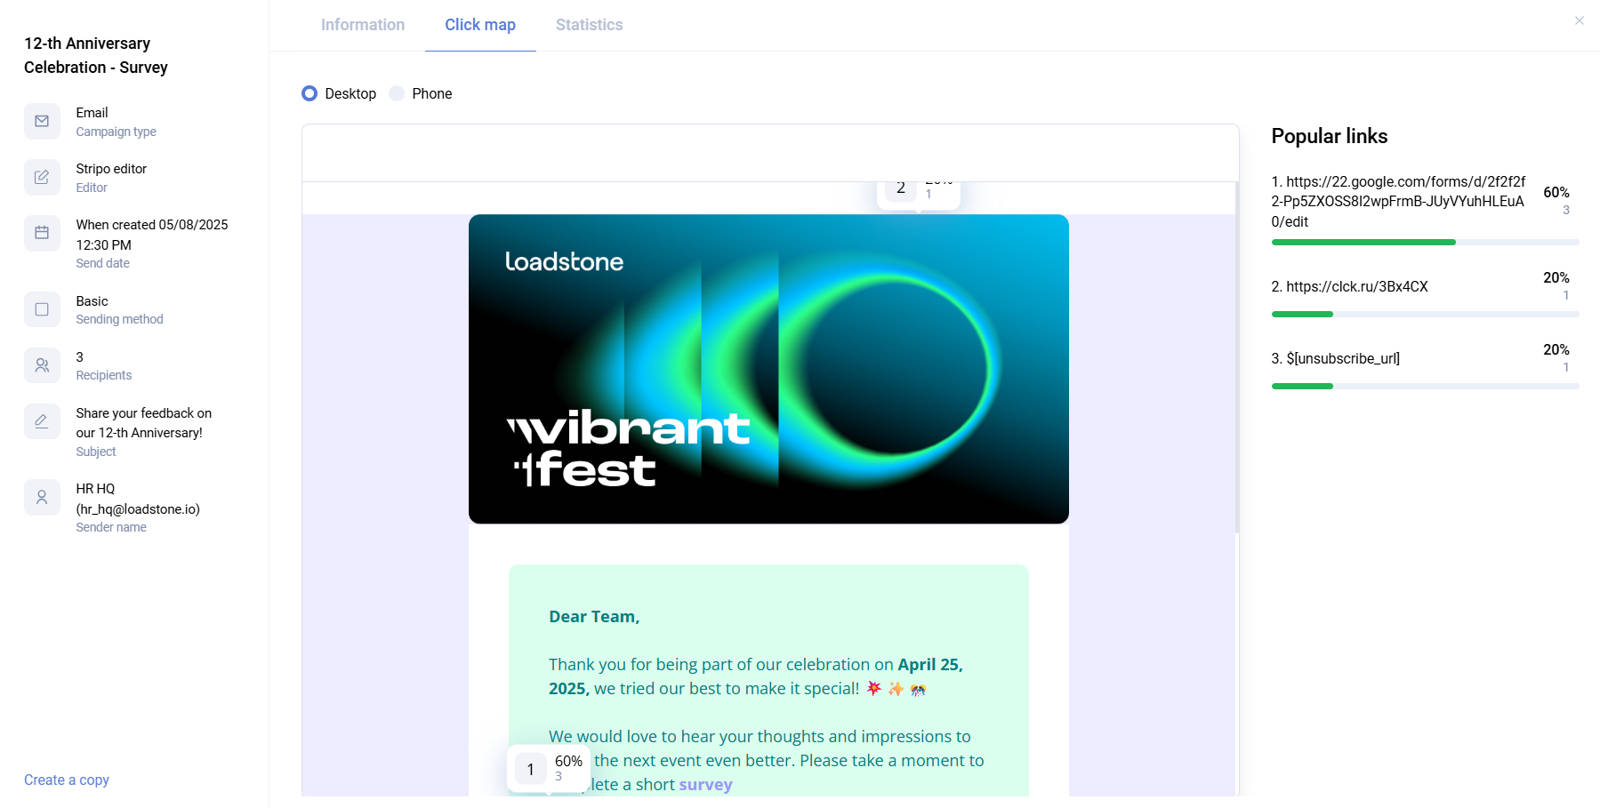The image size is (1600, 808).
Task: Open the Google Forms popular link
Action: pos(1397,202)
